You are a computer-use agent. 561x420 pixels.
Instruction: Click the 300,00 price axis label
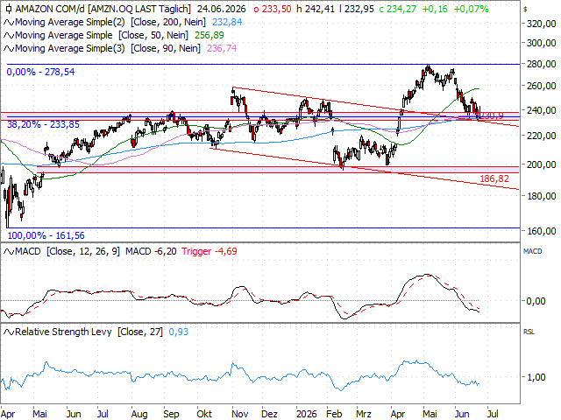(542, 43)
